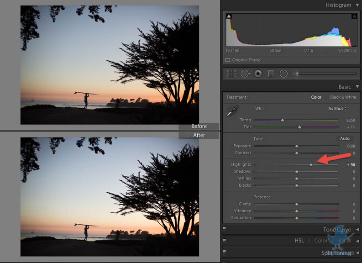Collapse the Histogram panel

[357, 5]
